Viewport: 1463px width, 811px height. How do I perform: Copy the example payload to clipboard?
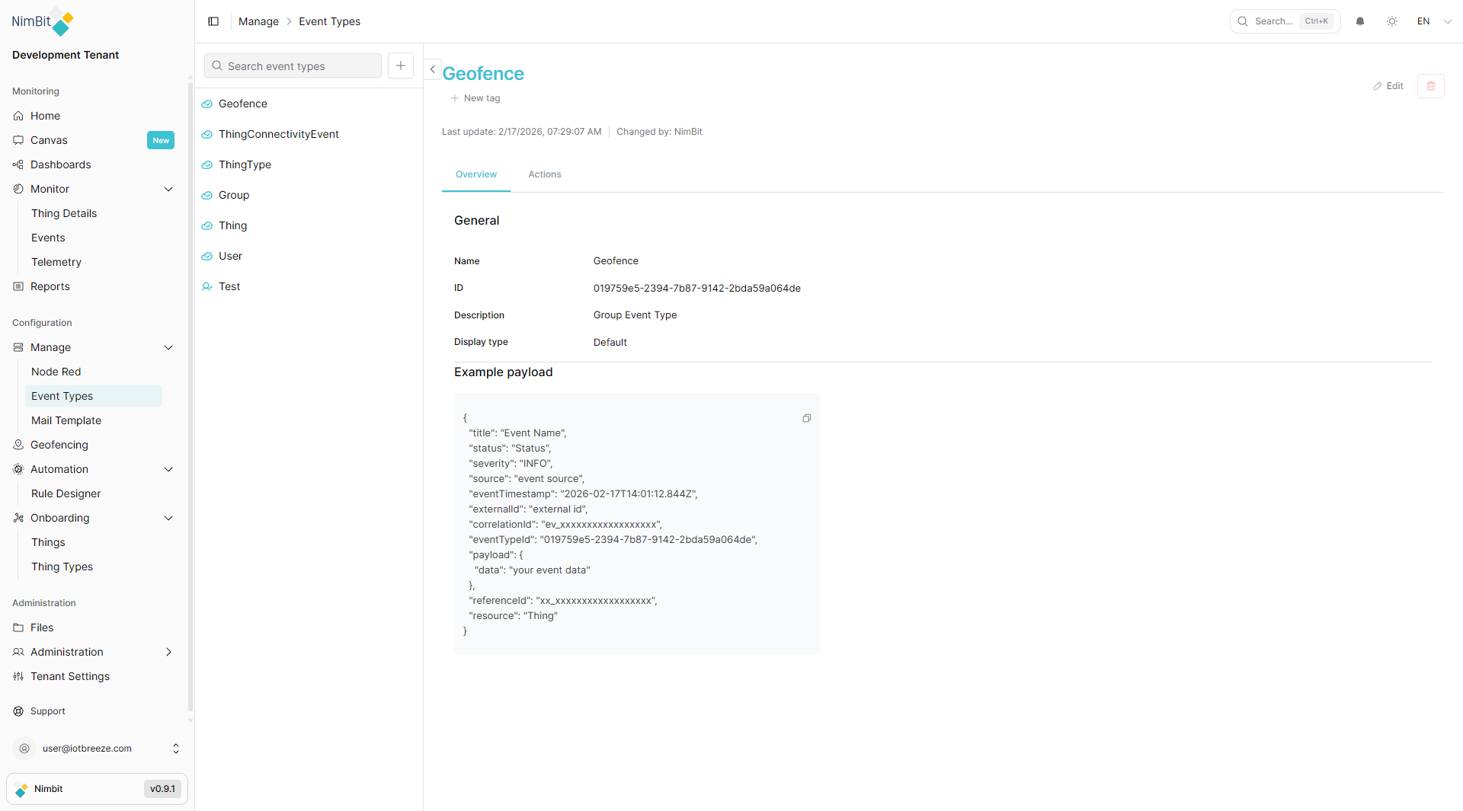point(806,418)
